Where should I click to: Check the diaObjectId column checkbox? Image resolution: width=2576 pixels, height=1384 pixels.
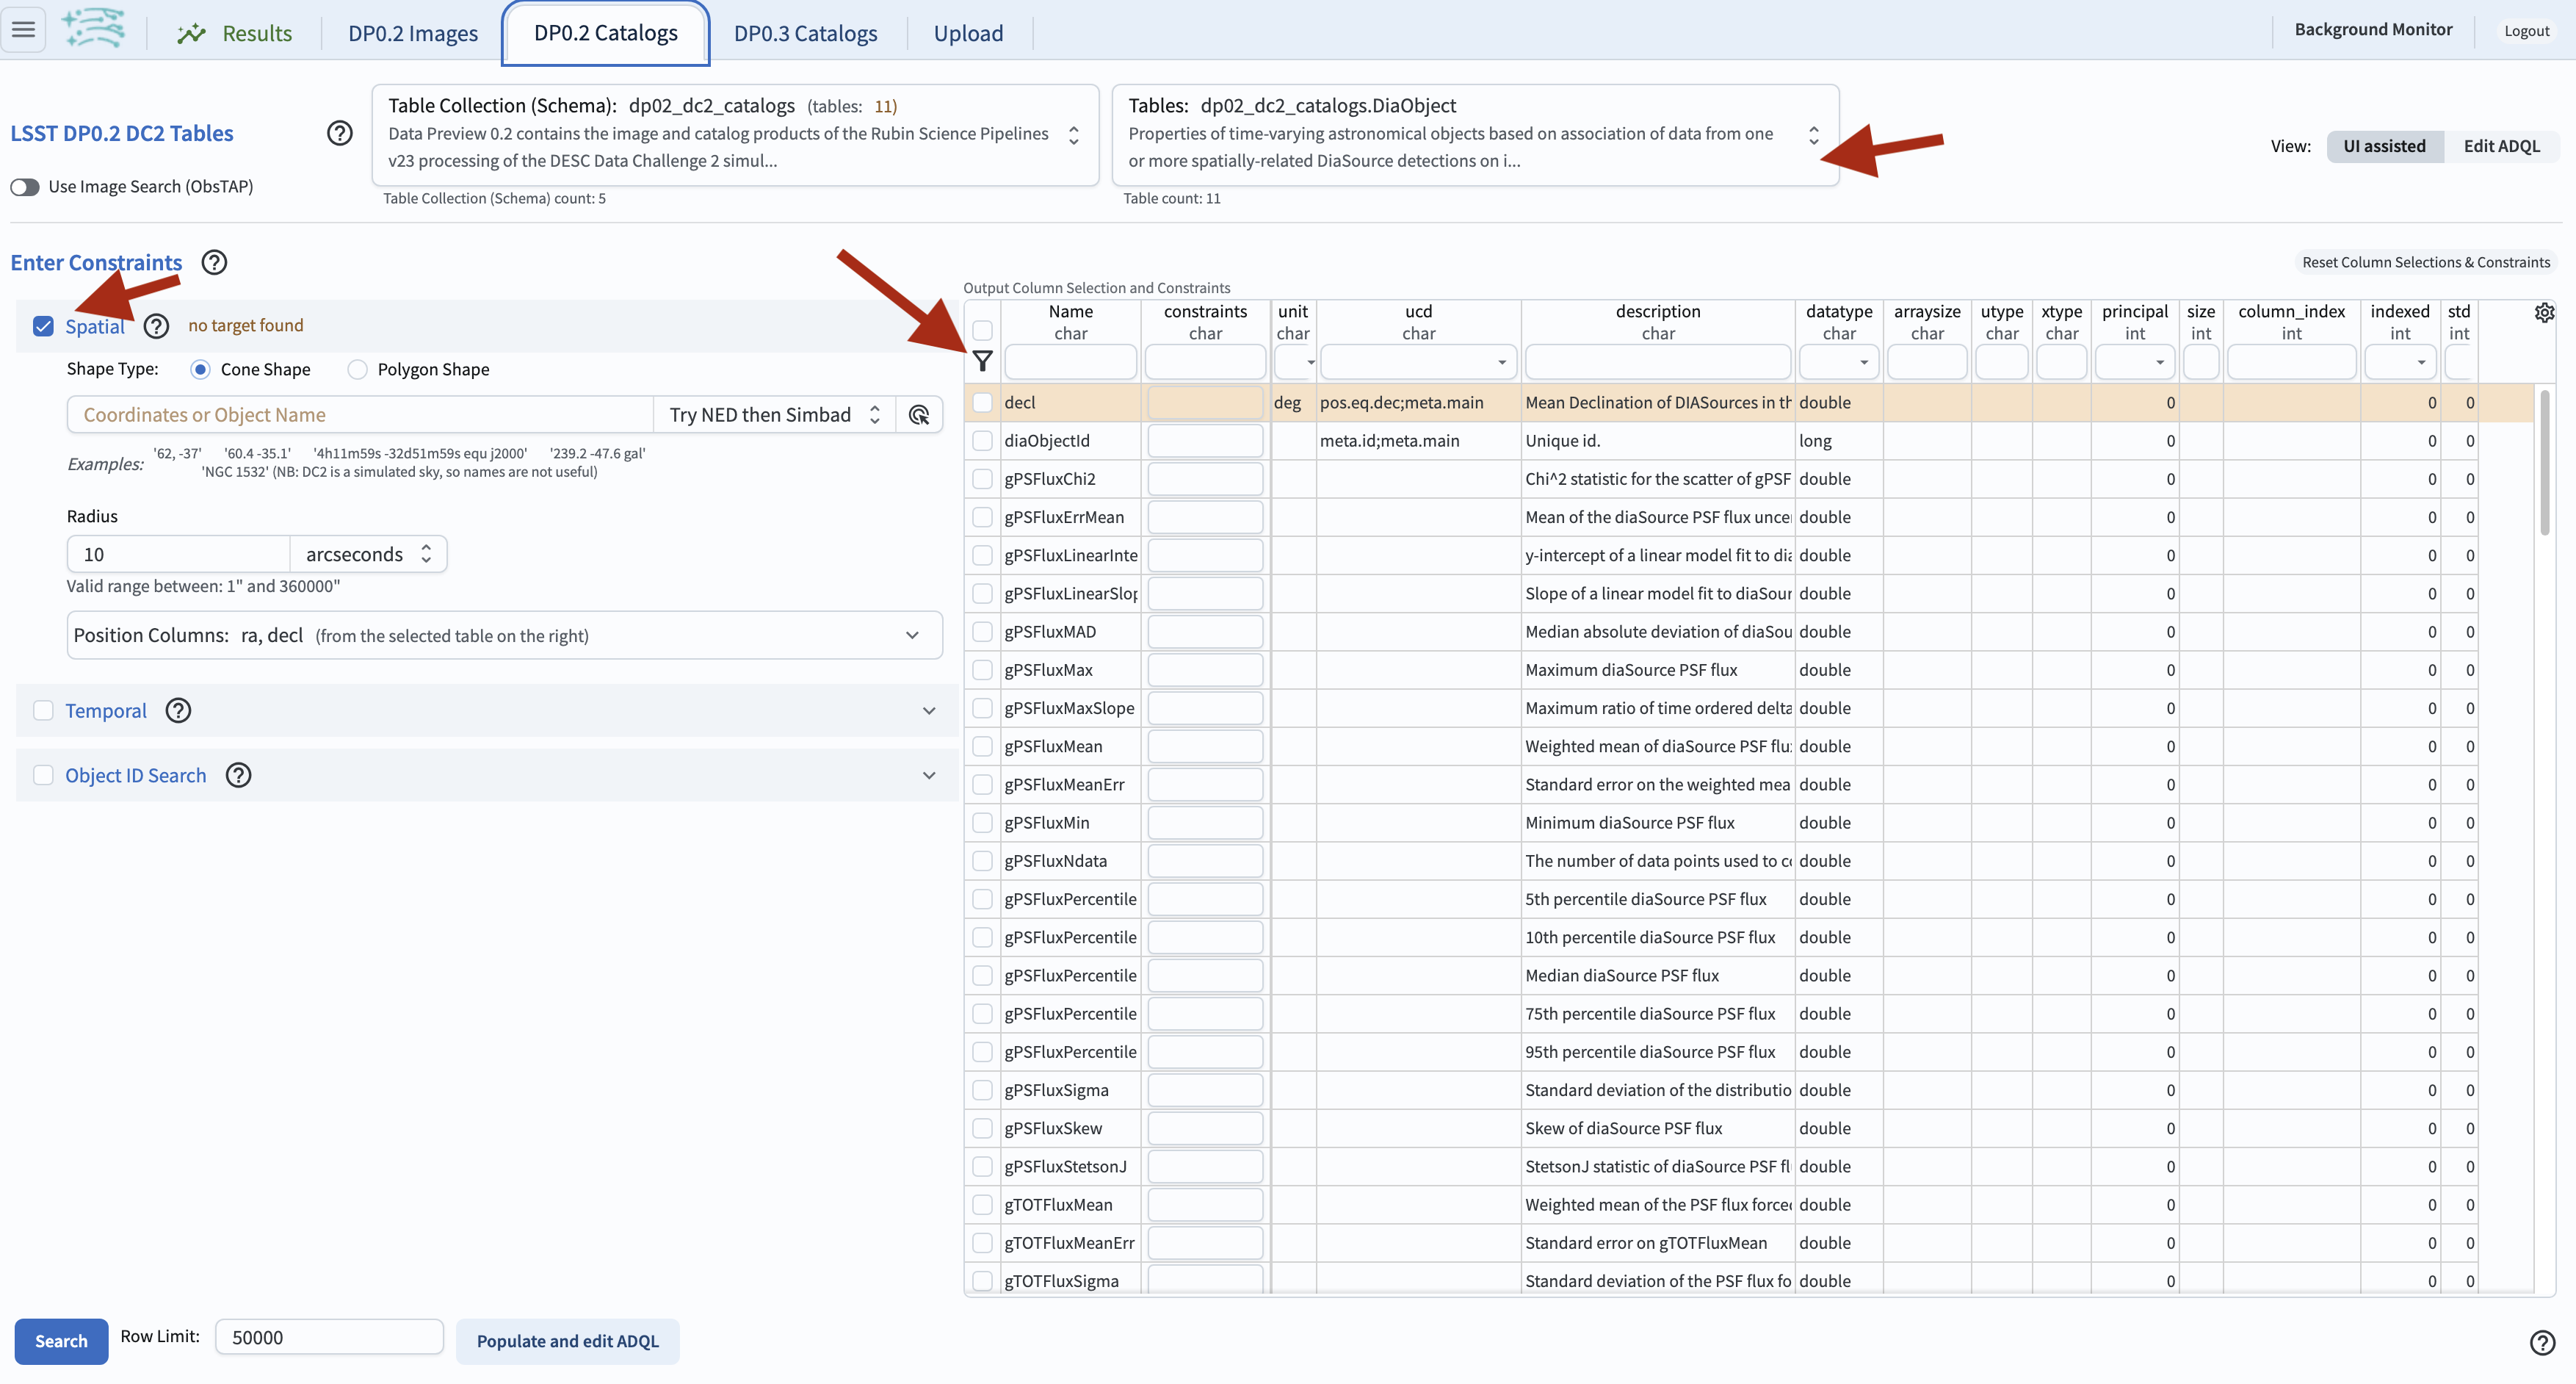click(x=982, y=440)
